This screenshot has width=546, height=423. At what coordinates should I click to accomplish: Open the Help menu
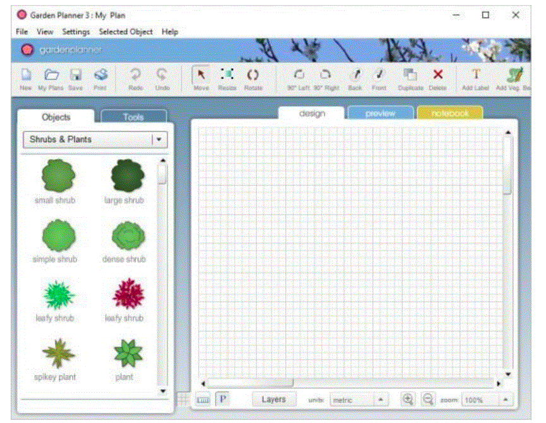tap(170, 32)
